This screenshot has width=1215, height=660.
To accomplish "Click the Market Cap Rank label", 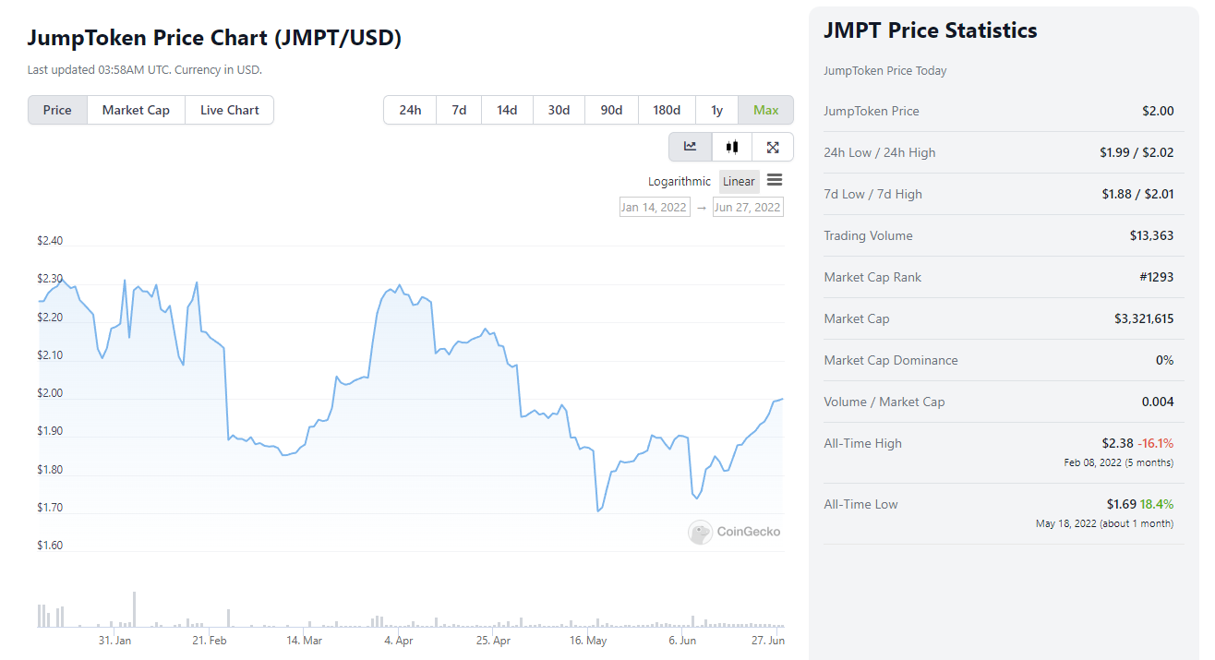I will coord(872,277).
